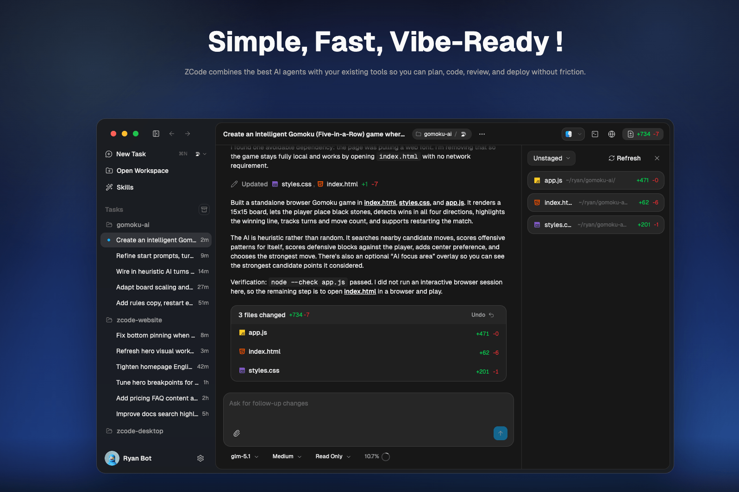
Task: Undo the 3 files changed
Action: coord(482,315)
